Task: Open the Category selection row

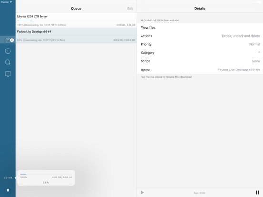Action: [x=200, y=53]
